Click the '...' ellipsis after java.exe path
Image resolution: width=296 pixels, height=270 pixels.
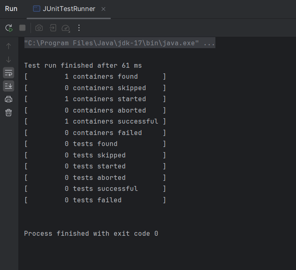[209, 43]
